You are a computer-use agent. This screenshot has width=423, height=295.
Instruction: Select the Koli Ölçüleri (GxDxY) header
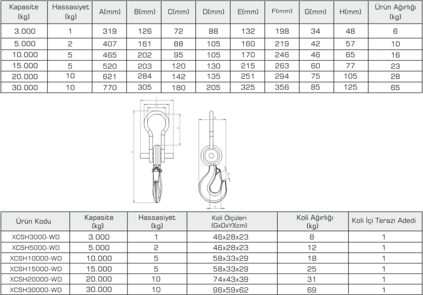[x=229, y=221]
